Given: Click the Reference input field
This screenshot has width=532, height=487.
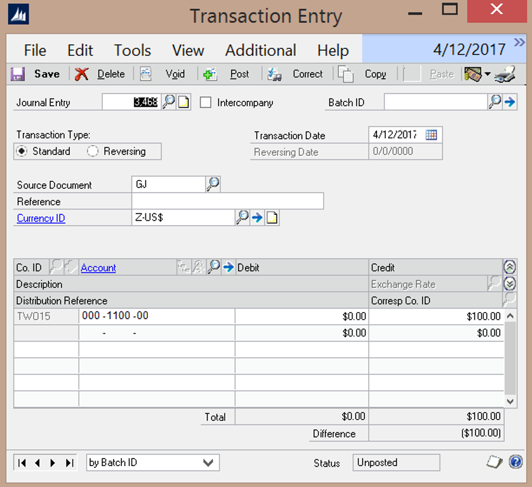Looking at the screenshot, I should pyautogui.click(x=227, y=202).
